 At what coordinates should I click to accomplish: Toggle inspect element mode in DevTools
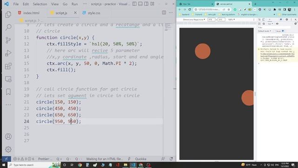[x=259, y=20]
